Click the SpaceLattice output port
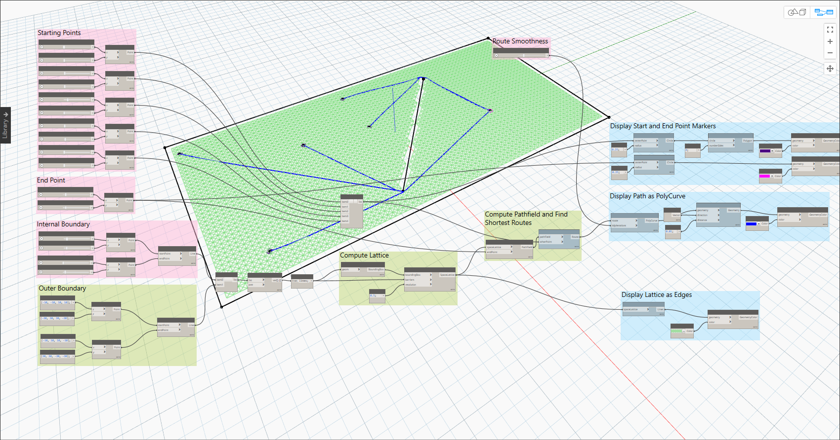This screenshot has width=840, height=440. coord(447,275)
